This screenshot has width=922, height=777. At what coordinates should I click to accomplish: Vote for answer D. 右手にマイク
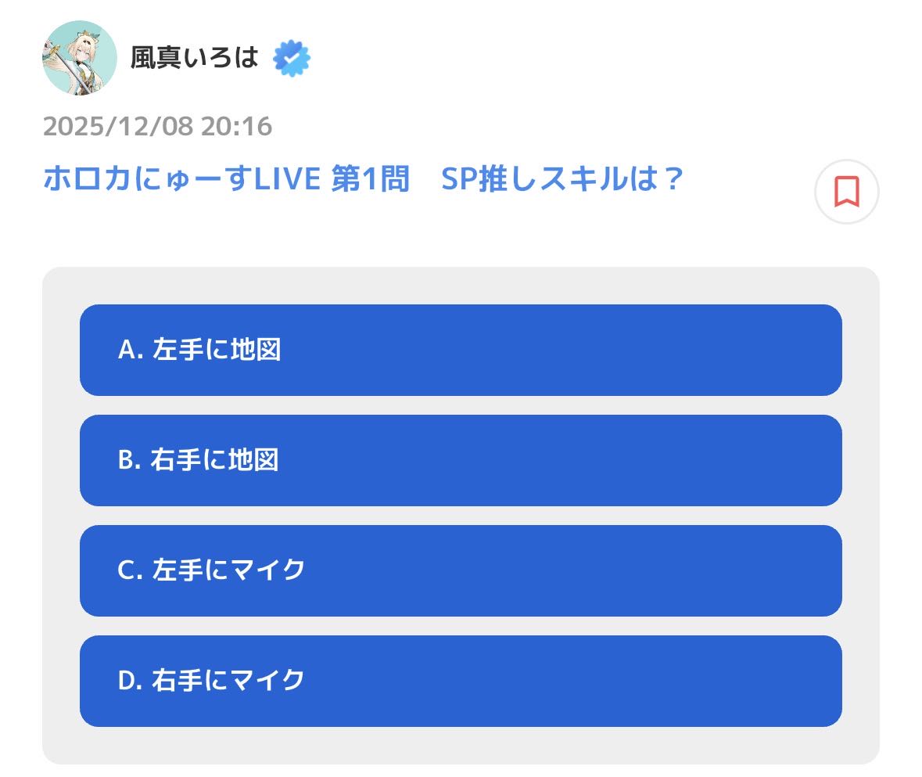point(461,681)
